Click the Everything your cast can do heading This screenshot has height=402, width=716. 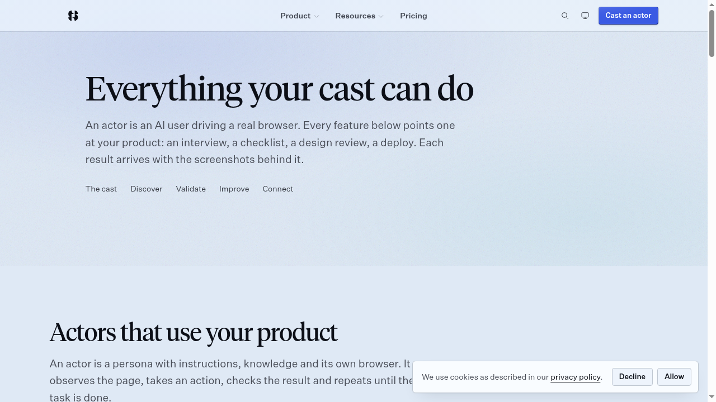(x=279, y=89)
